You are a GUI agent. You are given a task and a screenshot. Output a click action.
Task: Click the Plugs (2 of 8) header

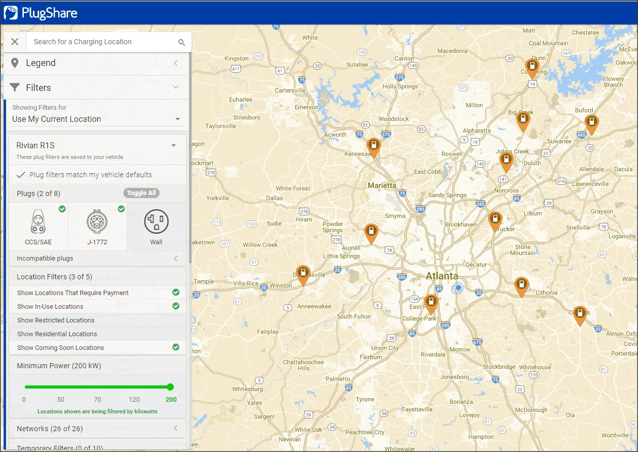coord(38,193)
